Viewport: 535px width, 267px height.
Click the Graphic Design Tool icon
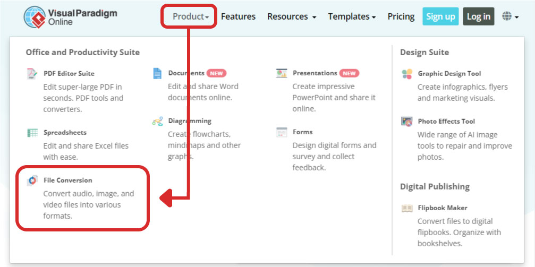(407, 74)
